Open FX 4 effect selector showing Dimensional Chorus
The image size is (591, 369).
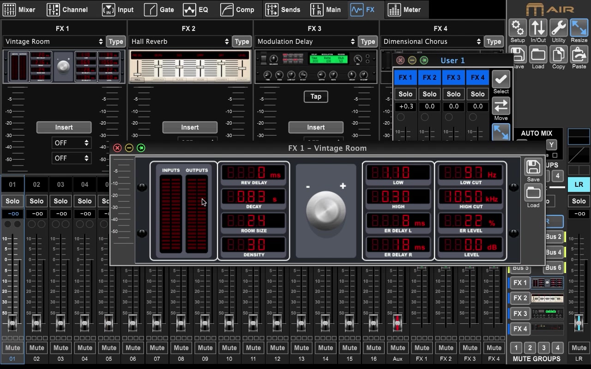(432, 42)
